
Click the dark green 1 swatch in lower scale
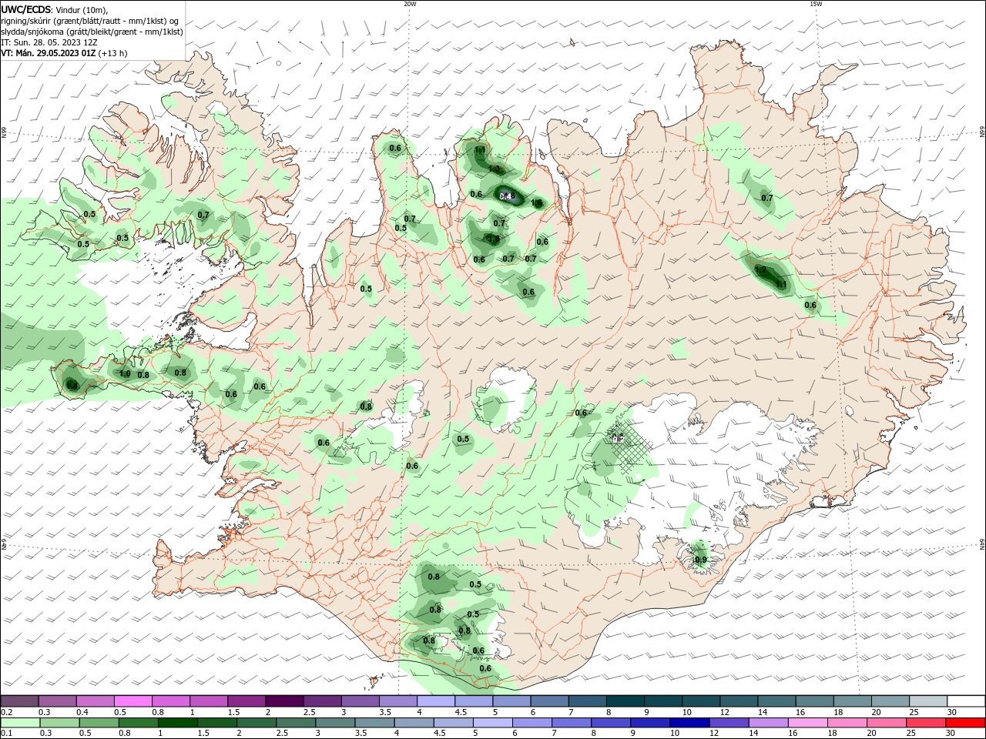[178, 723]
